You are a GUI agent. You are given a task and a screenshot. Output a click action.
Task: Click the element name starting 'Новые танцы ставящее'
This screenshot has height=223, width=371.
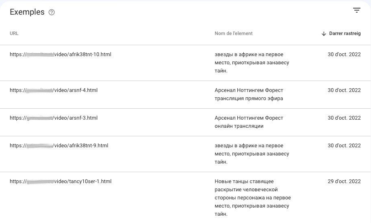click(252, 198)
